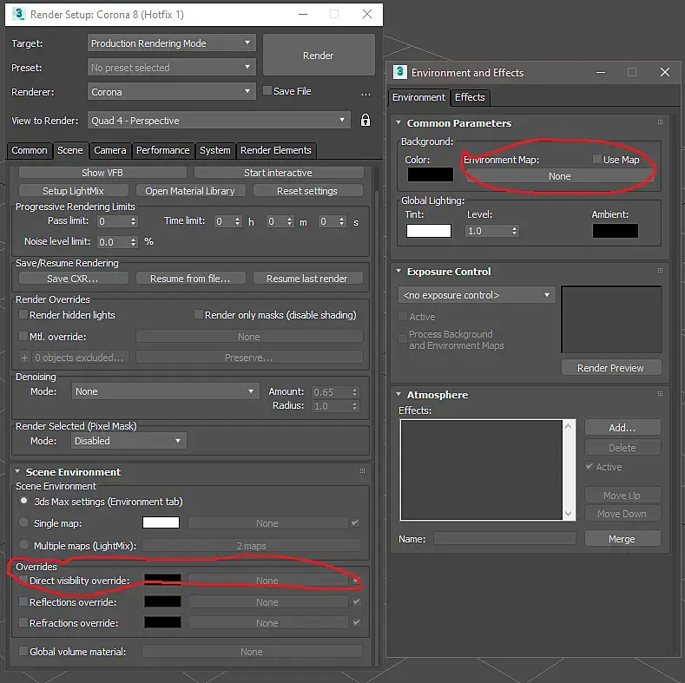Click the Global Lighting Level spinner arrows
685x683 pixels.
coord(515,231)
